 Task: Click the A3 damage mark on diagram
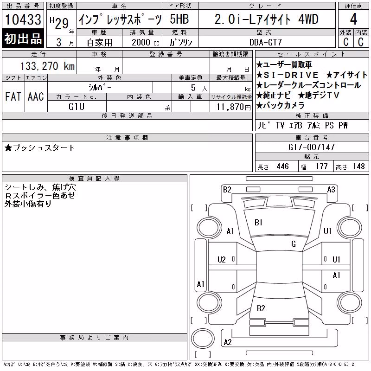tap(331, 190)
